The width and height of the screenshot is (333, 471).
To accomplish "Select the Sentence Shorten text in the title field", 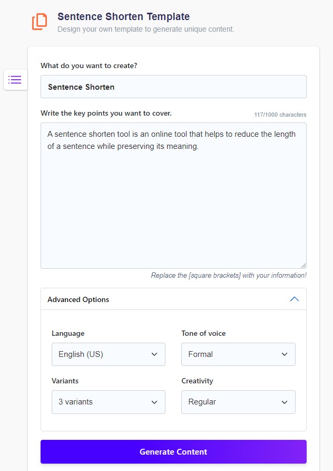I will click(81, 87).
